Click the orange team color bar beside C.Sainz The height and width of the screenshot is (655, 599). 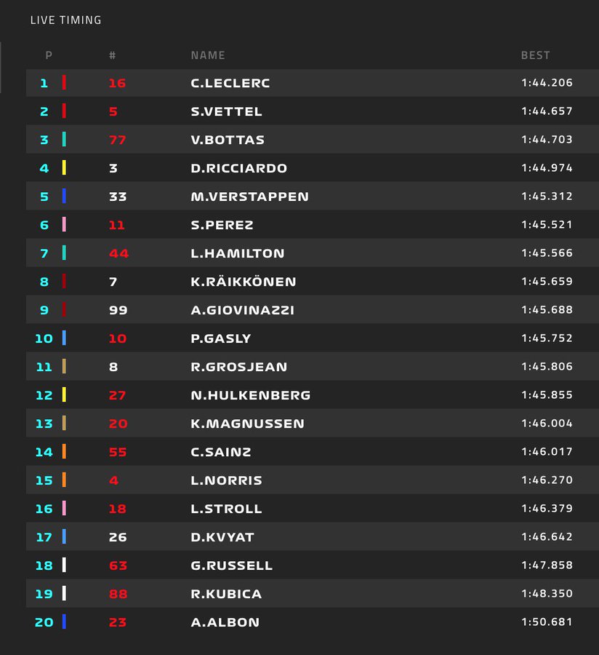[x=64, y=452]
